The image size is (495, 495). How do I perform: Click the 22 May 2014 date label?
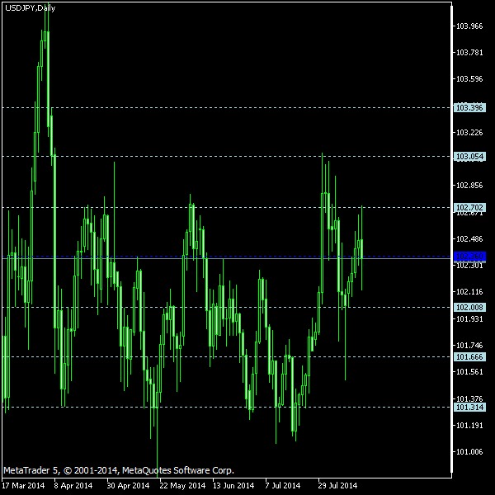(182, 486)
